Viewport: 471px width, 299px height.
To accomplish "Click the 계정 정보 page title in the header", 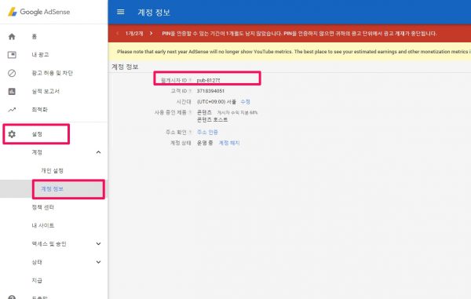I will pyautogui.click(x=154, y=13).
